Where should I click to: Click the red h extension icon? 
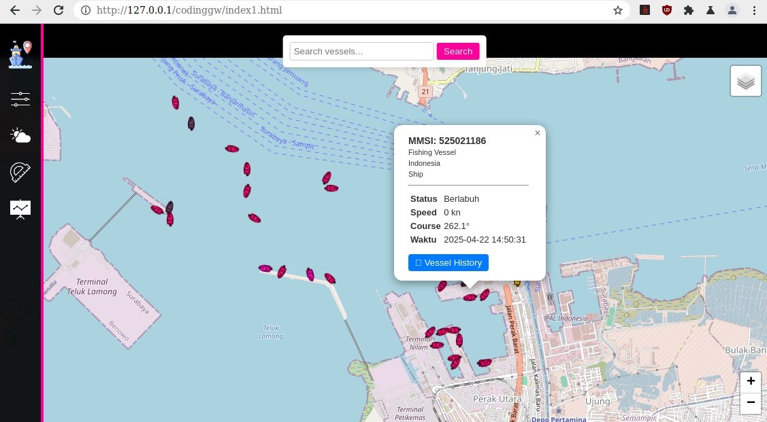click(644, 10)
